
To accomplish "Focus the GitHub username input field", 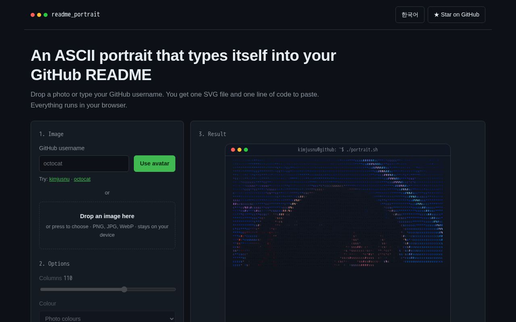I will coord(84,163).
